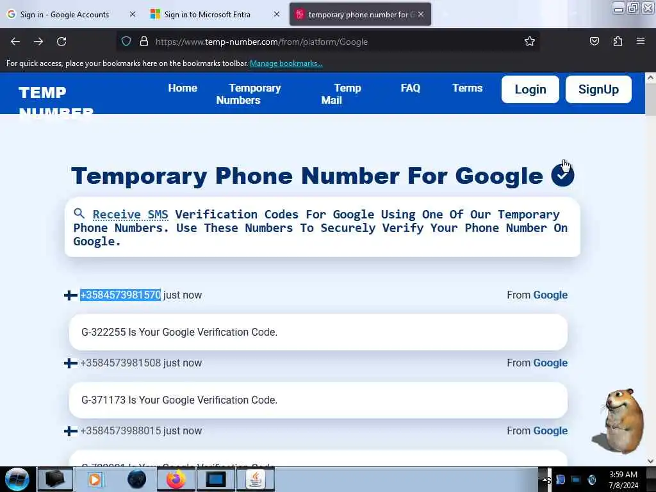Open the Temporary Numbers menu item

(x=249, y=94)
